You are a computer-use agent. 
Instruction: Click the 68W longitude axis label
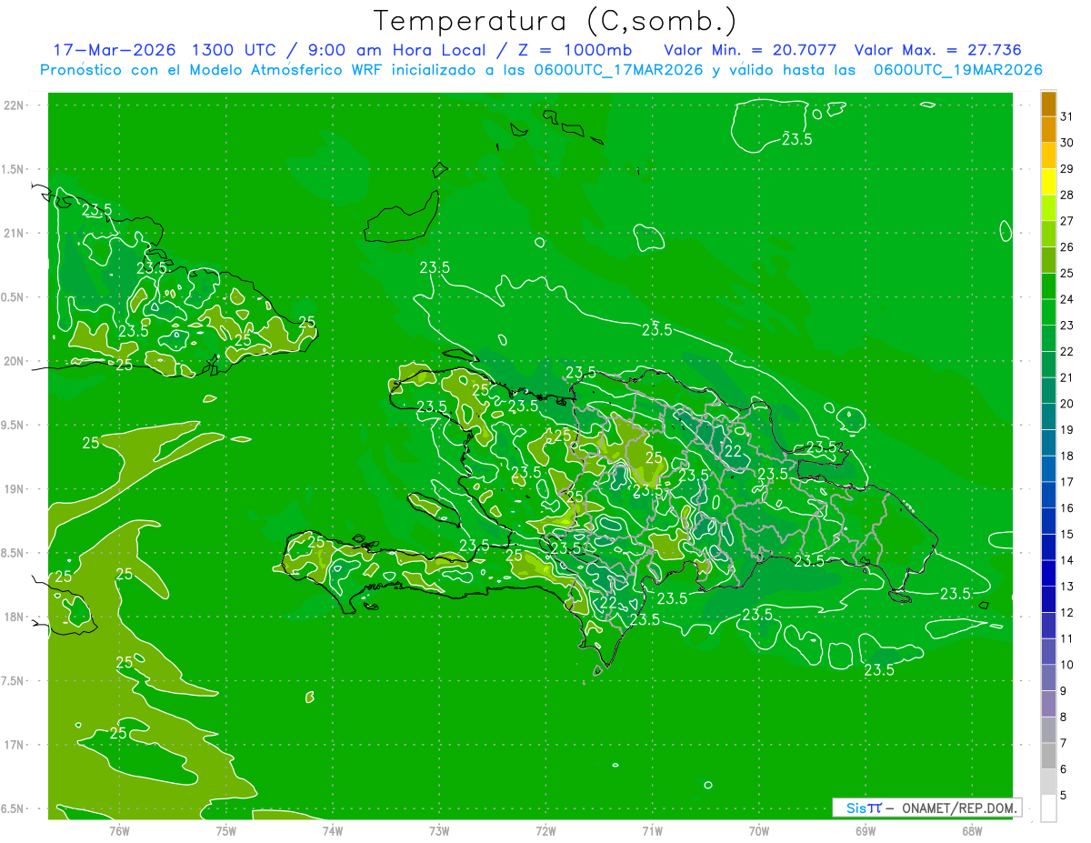972,830
